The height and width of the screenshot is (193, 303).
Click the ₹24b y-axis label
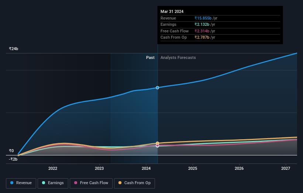pos(14,49)
